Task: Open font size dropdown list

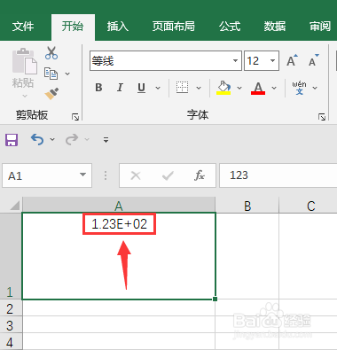Action: 272,61
